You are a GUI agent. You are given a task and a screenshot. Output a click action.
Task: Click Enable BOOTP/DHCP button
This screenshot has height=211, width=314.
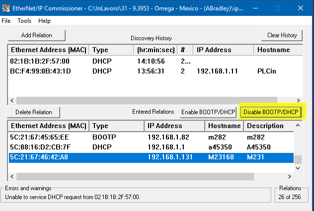[208, 112]
